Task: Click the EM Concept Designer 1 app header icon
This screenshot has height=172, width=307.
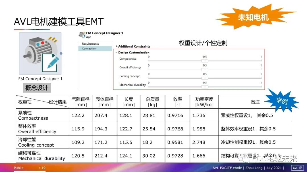Action: (x=82, y=35)
